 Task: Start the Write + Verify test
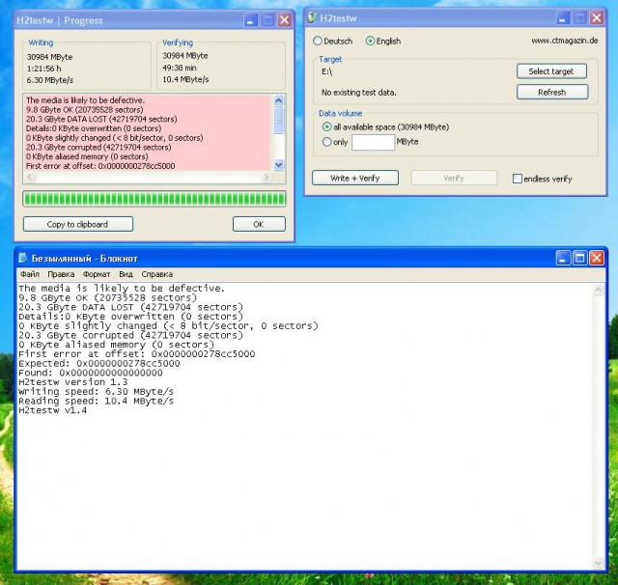(355, 178)
